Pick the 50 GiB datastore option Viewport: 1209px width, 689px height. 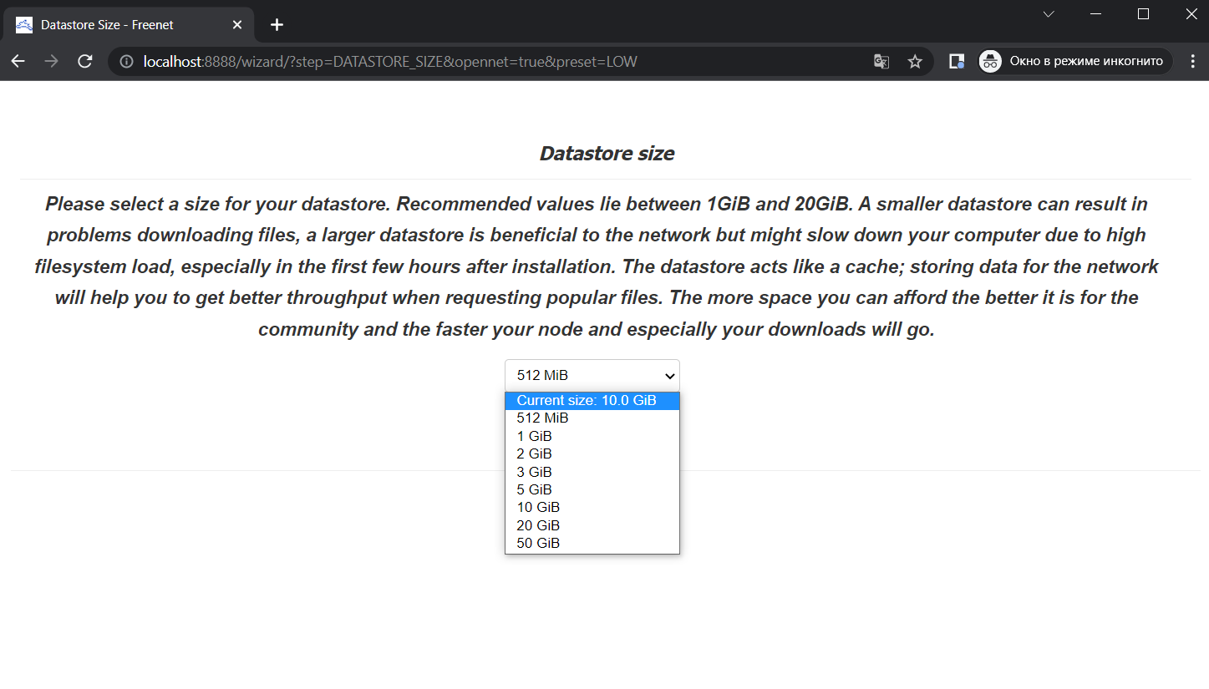592,543
